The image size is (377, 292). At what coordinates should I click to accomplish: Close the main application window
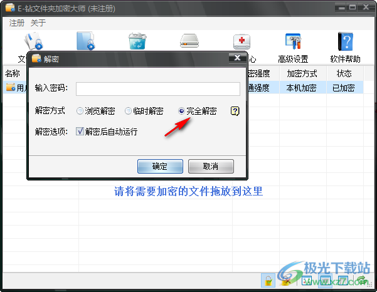(366, 8)
